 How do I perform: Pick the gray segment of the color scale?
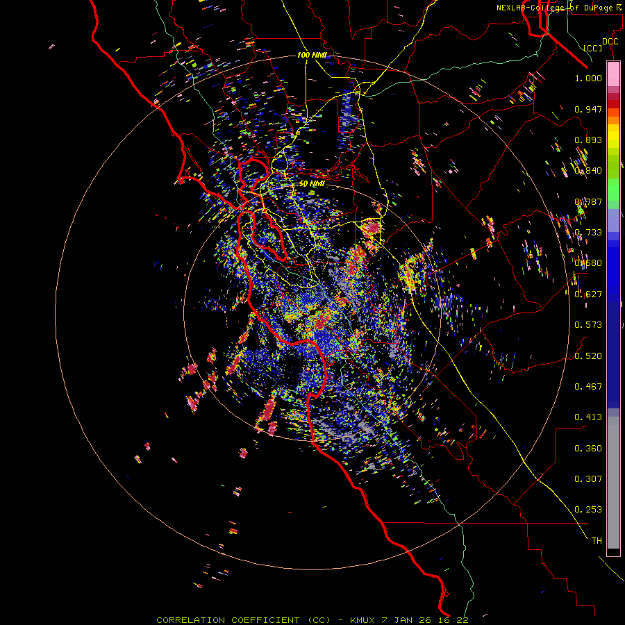[x=613, y=483]
